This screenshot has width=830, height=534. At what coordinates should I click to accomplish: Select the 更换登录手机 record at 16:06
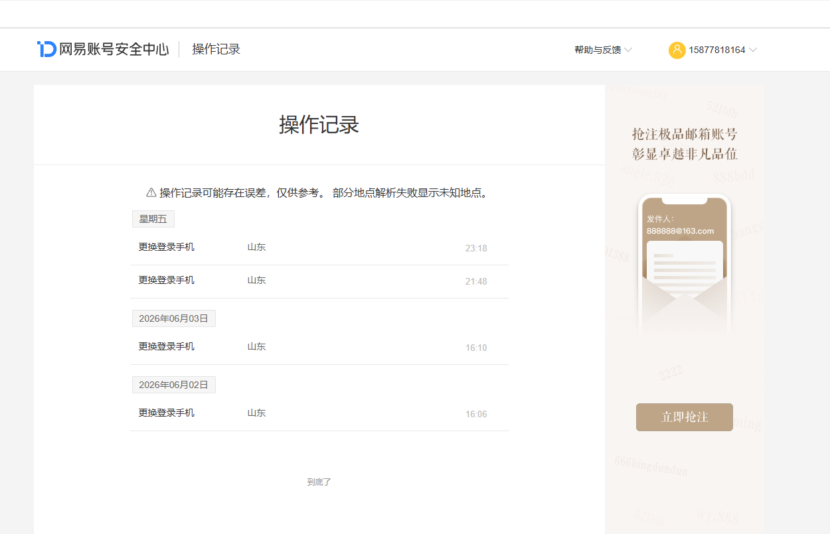319,414
